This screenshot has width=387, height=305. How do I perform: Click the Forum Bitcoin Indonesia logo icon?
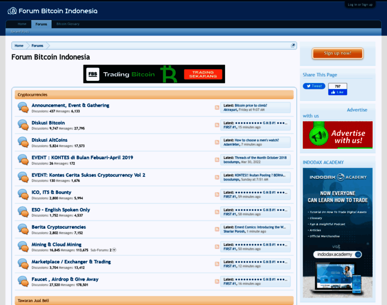click(x=12, y=11)
